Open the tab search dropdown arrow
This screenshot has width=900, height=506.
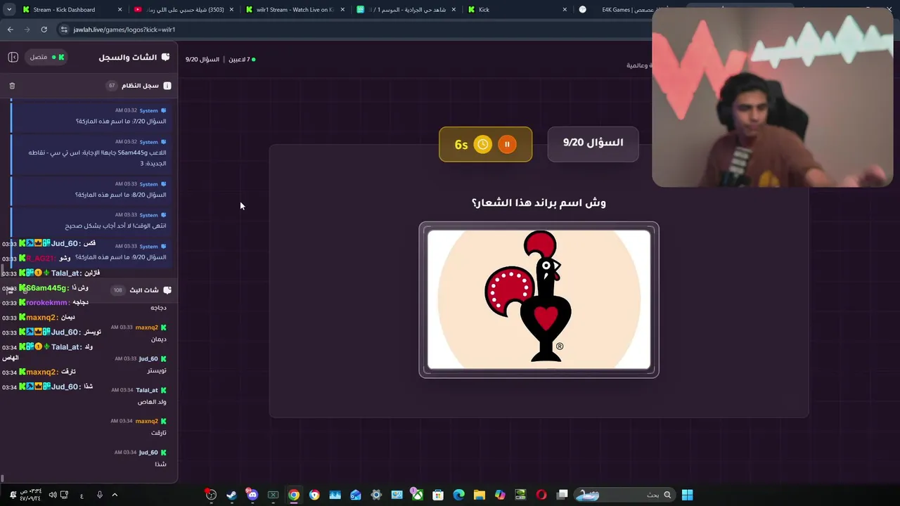point(9,10)
